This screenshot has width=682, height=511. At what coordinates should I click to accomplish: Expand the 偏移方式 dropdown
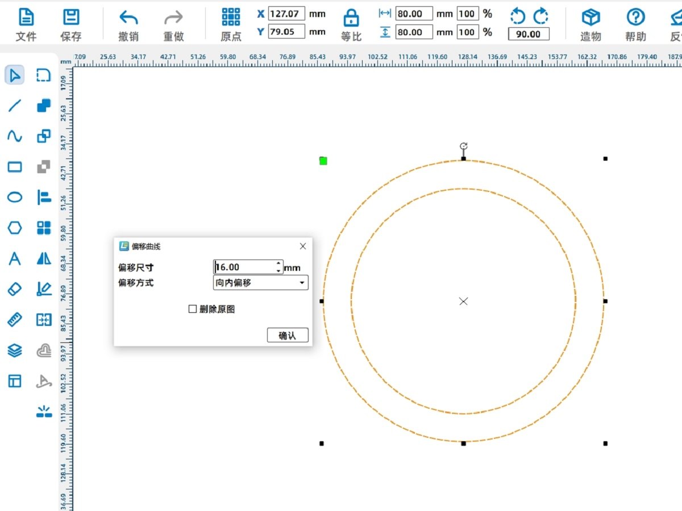(302, 283)
